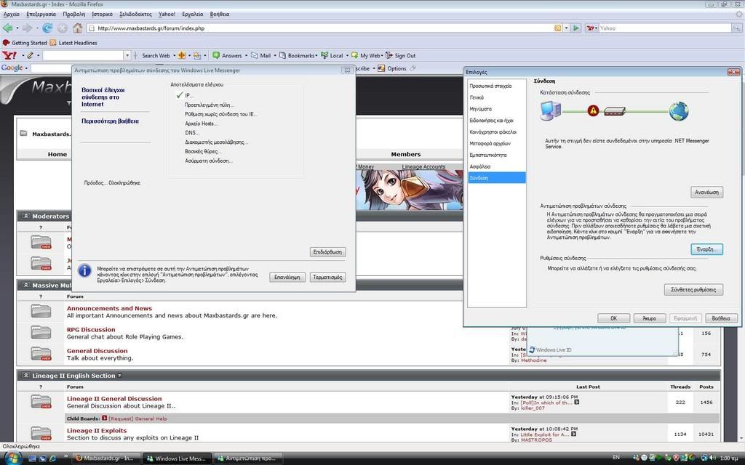The width and height of the screenshot is (745, 465).
Task: Select Ασφάλεια in the options sidebar
Action: click(479, 166)
